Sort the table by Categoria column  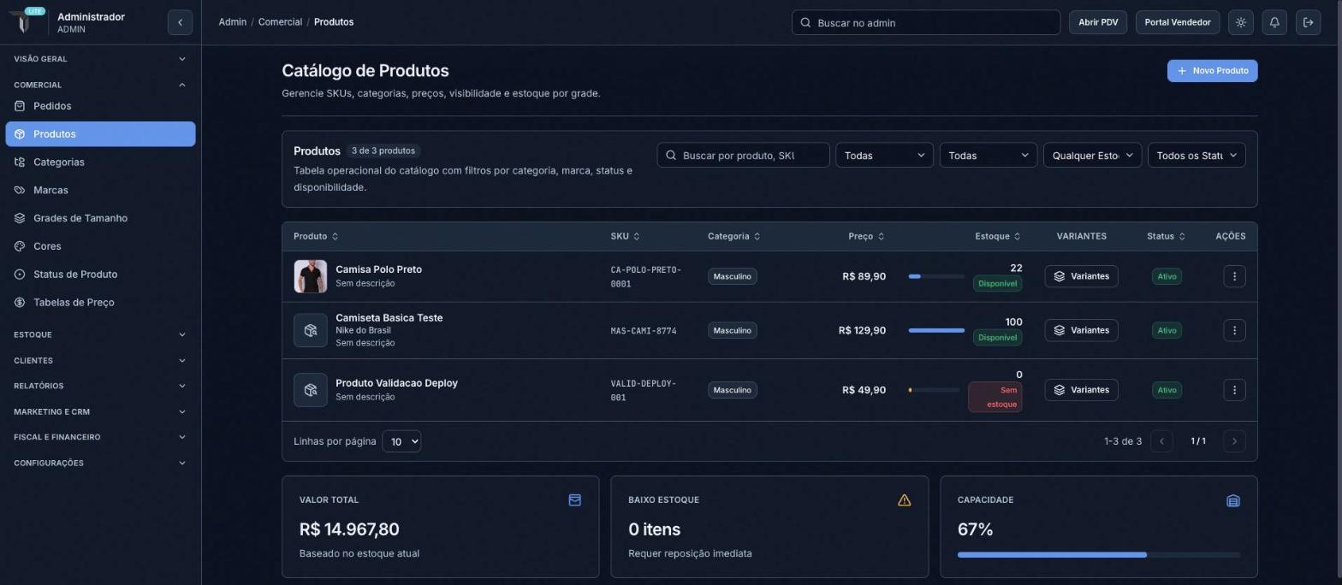click(x=734, y=236)
